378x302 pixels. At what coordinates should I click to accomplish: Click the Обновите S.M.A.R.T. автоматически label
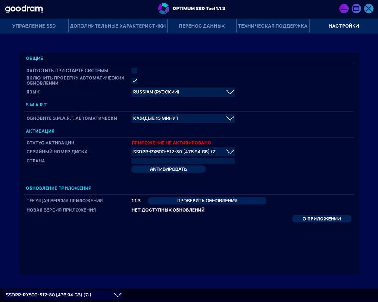(x=72, y=118)
